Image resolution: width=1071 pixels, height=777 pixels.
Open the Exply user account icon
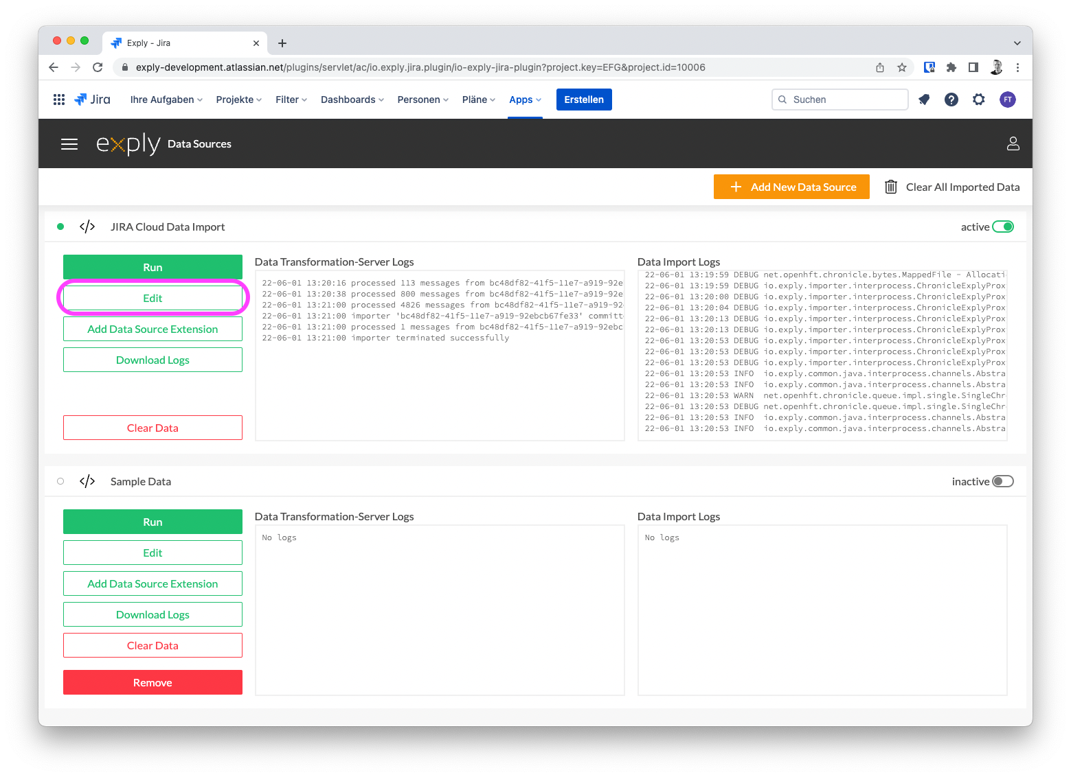pos(1013,143)
